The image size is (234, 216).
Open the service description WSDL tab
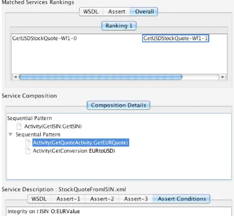(39, 199)
